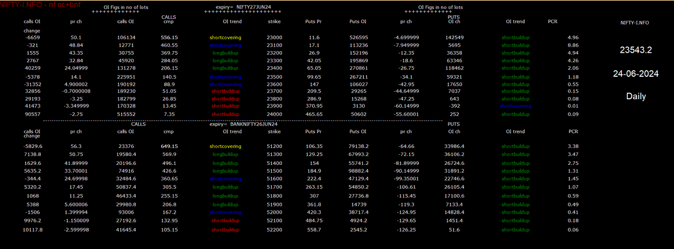Click puts OI value 270861
The height and width of the screenshot is (249, 674).
[358, 67]
